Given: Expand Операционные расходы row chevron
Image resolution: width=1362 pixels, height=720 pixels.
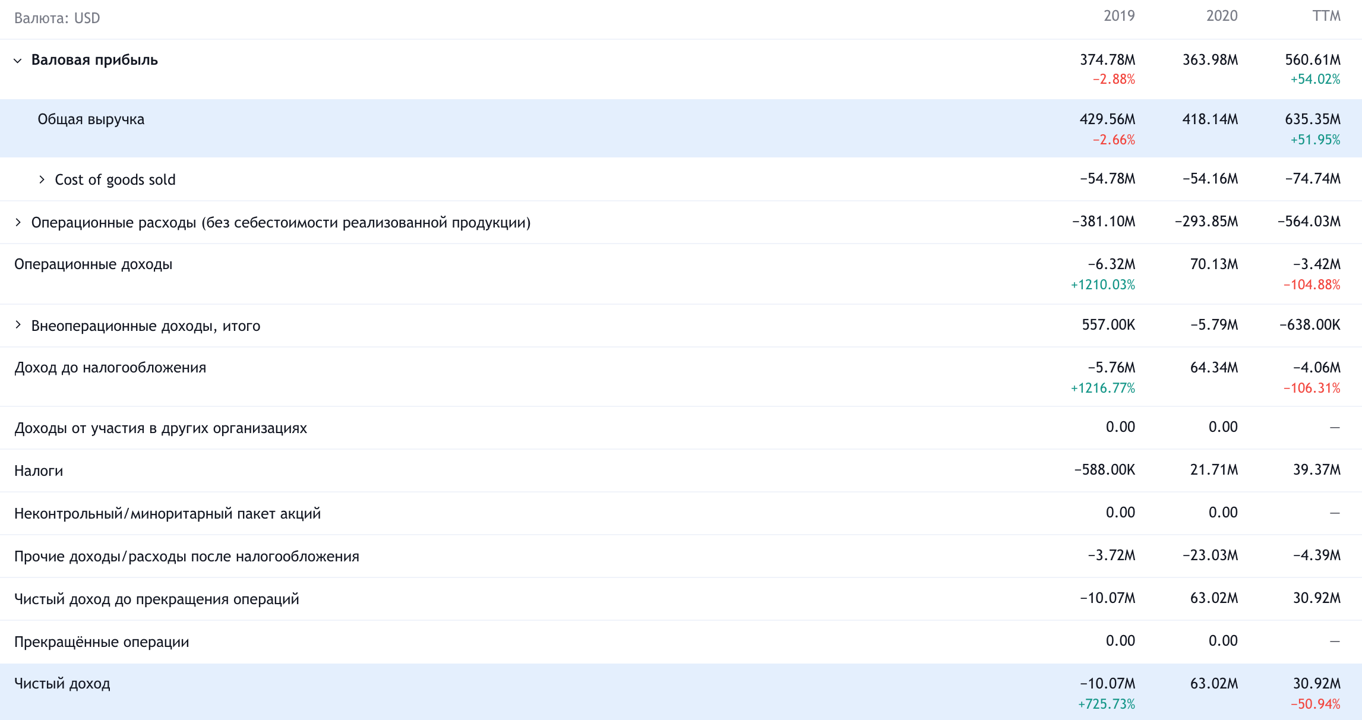Looking at the screenshot, I should 18,222.
